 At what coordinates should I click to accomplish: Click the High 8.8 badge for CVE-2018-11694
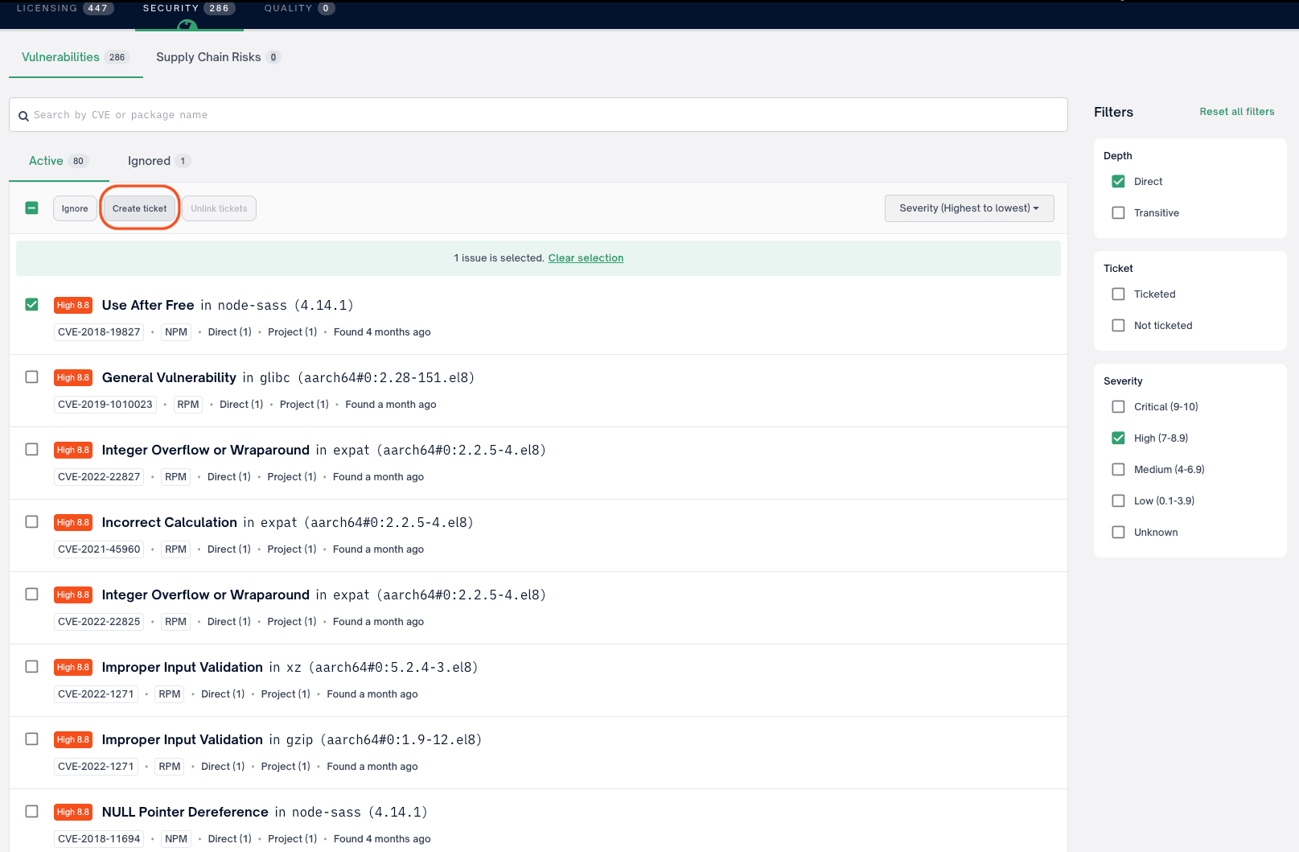(73, 812)
